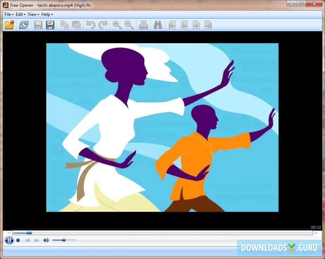325x259 pixels.
Task: Click the video frame display area
Action: pyautogui.click(x=162, y=127)
